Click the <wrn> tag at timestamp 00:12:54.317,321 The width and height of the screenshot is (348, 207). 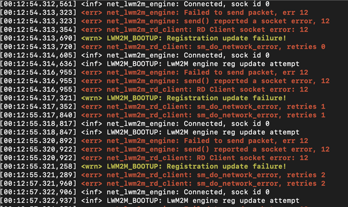[x=91, y=98]
